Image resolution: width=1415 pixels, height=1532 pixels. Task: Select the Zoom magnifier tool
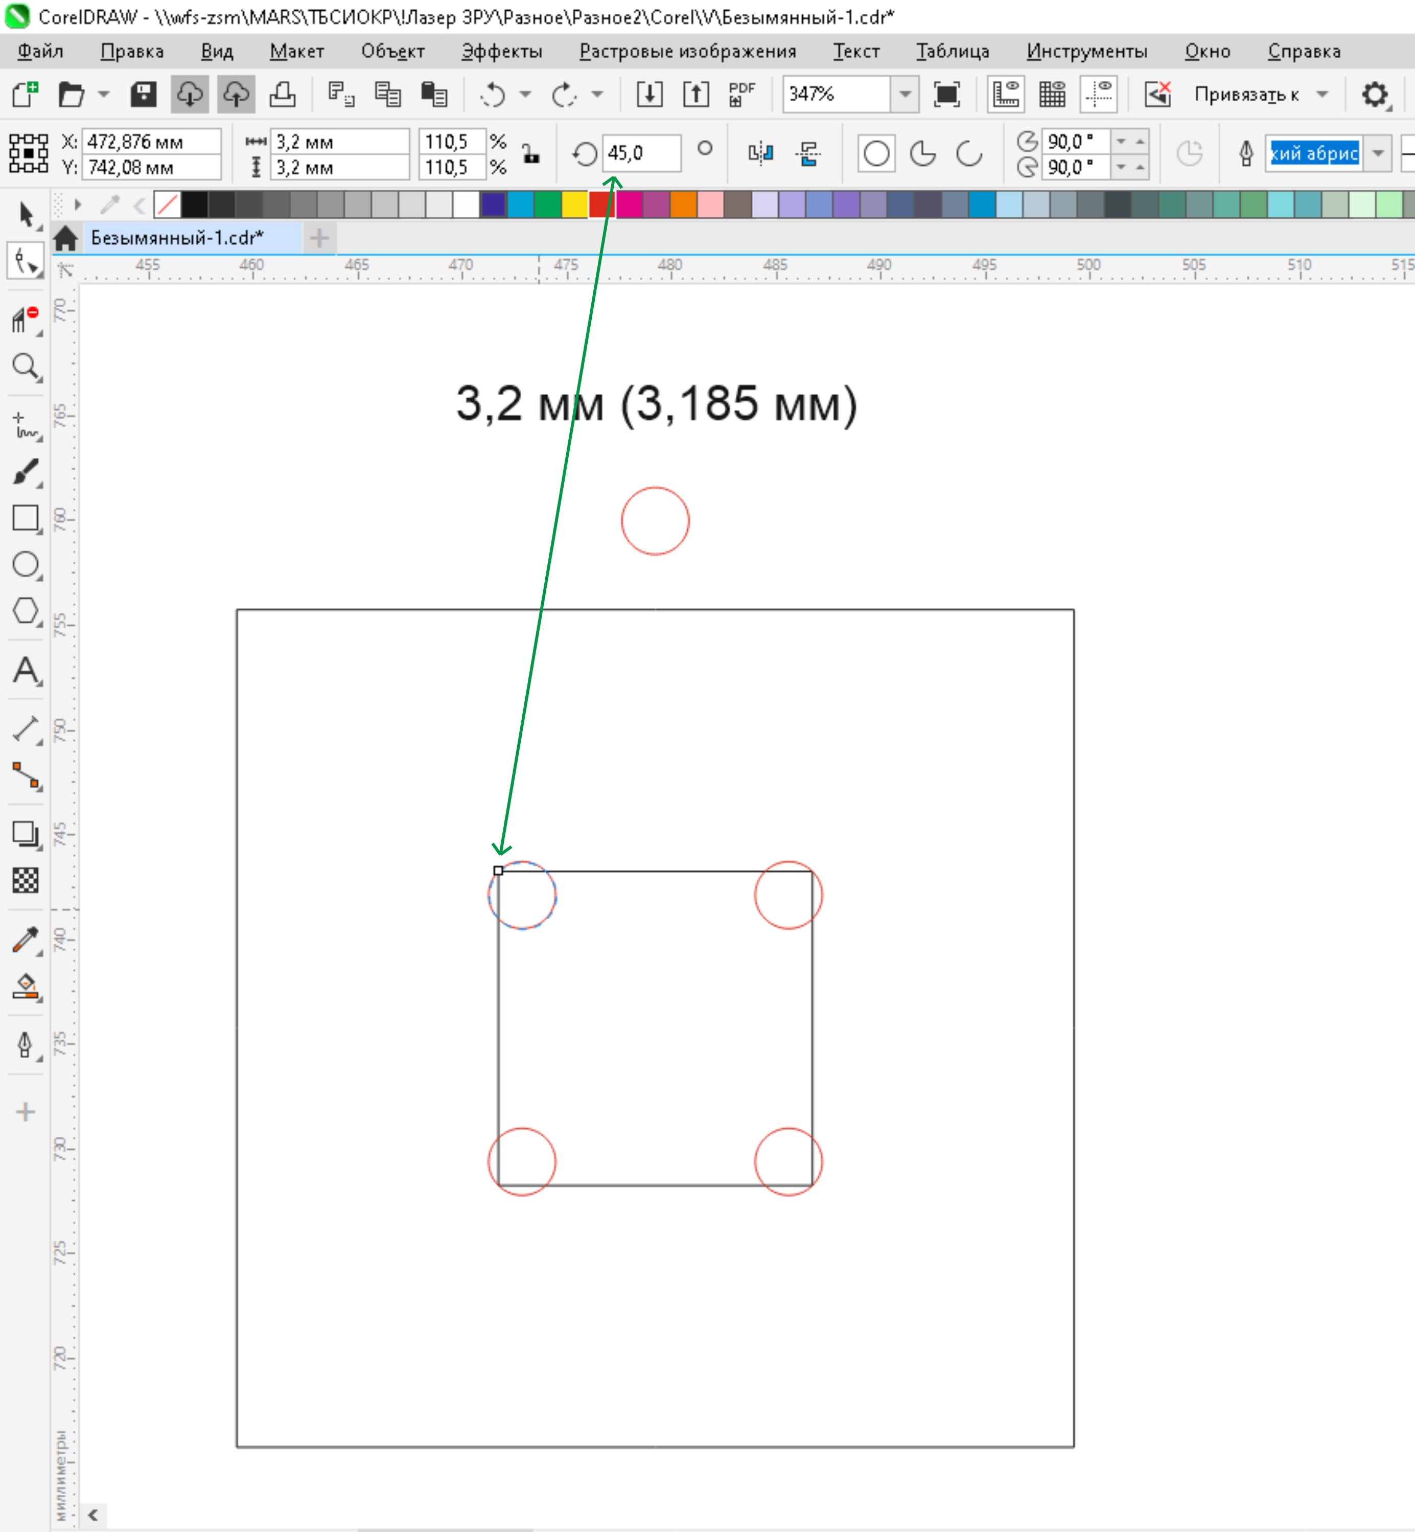click(x=25, y=367)
